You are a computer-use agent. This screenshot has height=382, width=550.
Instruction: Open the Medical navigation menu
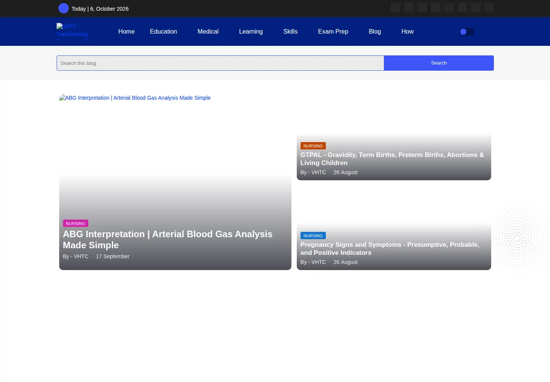tap(208, 32)
